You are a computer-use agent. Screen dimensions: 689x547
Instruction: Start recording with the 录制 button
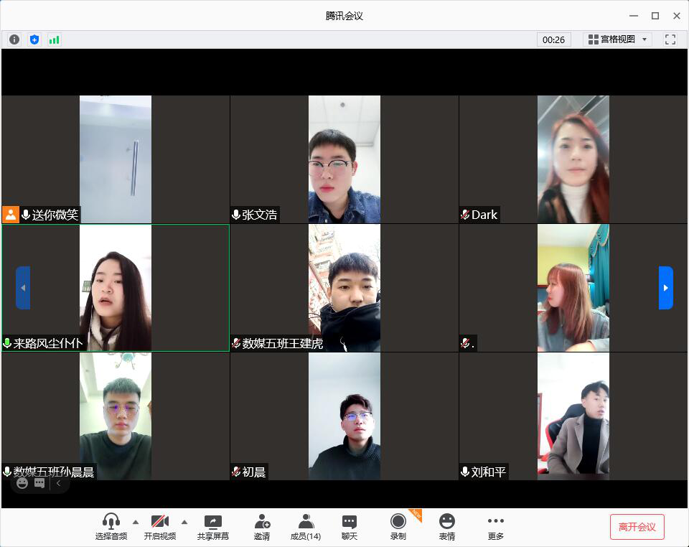(x=398, y=527)
